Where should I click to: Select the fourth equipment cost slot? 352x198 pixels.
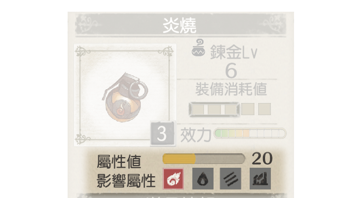[x=248, y=109]
